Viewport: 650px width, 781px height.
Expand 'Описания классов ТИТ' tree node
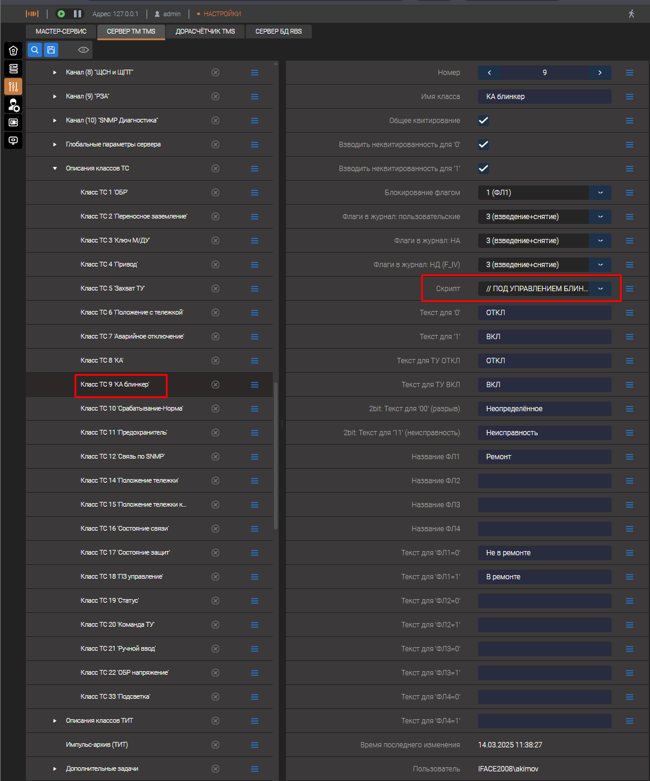tap(55, 721)
